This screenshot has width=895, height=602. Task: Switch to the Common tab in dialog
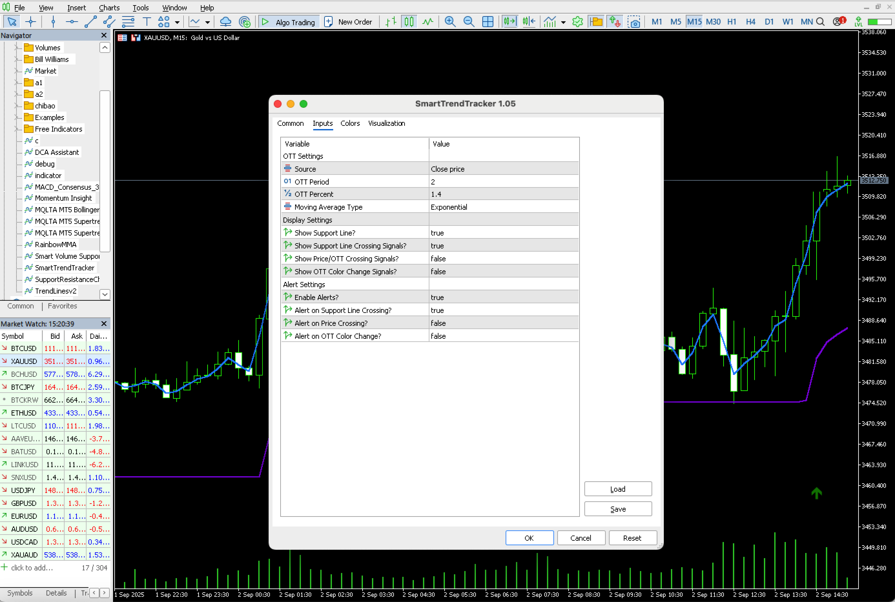[x=291, y=123]
